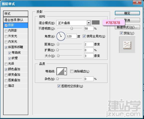The image size is (144, 119).
Task: Click the 不透明度 slider handle
Action: coord(72,28)
